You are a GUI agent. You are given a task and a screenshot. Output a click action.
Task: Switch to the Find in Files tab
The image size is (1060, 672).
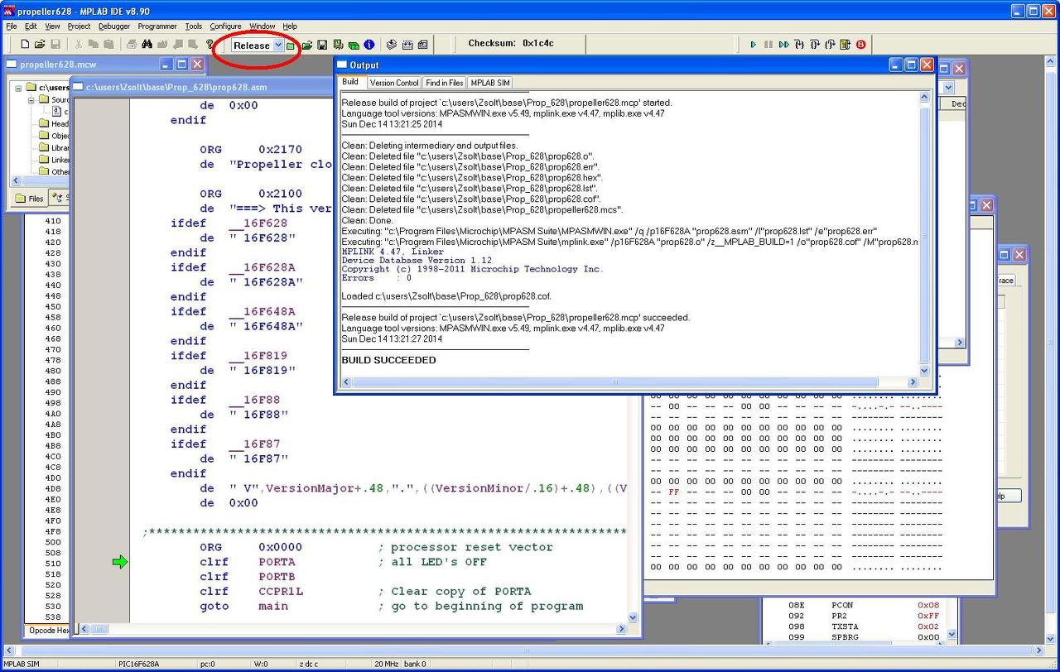click(445, 83)
